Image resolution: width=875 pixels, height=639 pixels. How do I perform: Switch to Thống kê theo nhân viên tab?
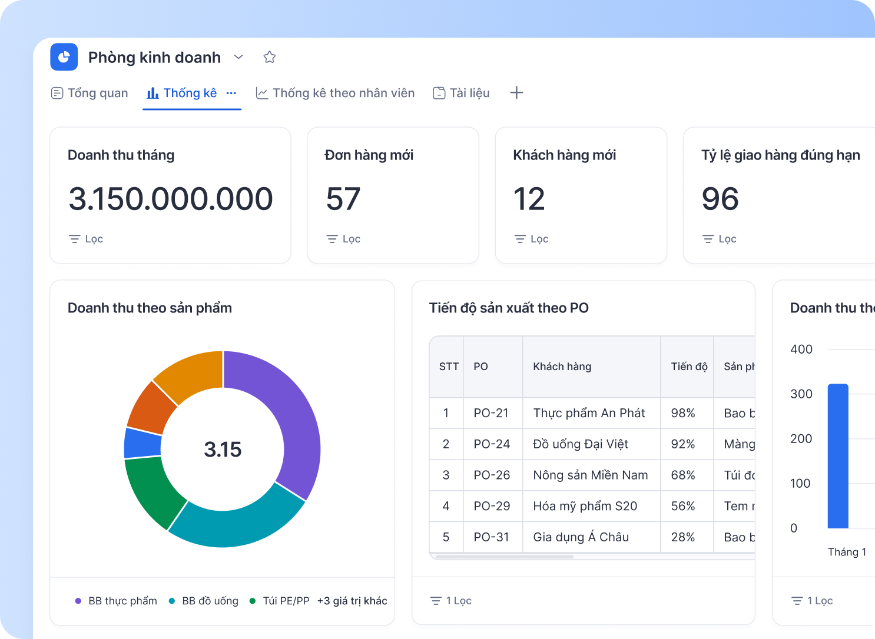(x=335, y=93)
